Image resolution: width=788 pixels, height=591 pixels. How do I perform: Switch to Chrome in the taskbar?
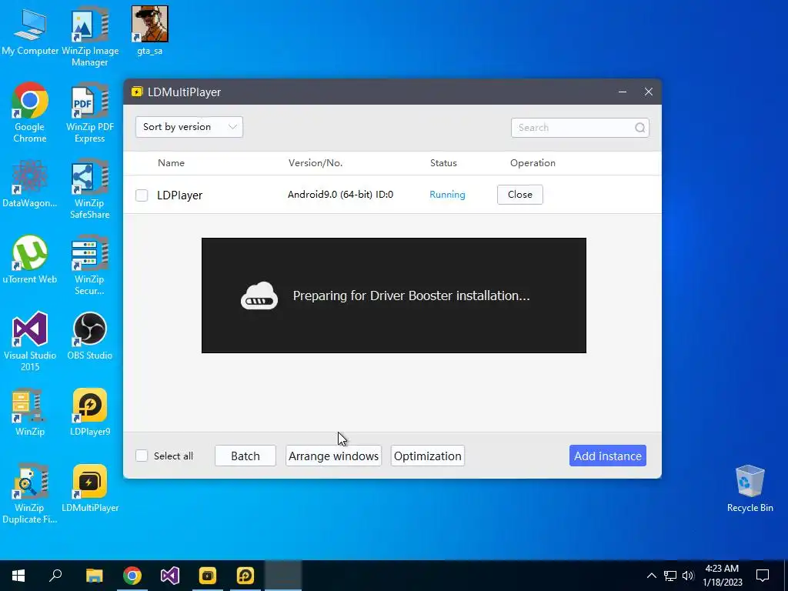(x=132, y=576)
